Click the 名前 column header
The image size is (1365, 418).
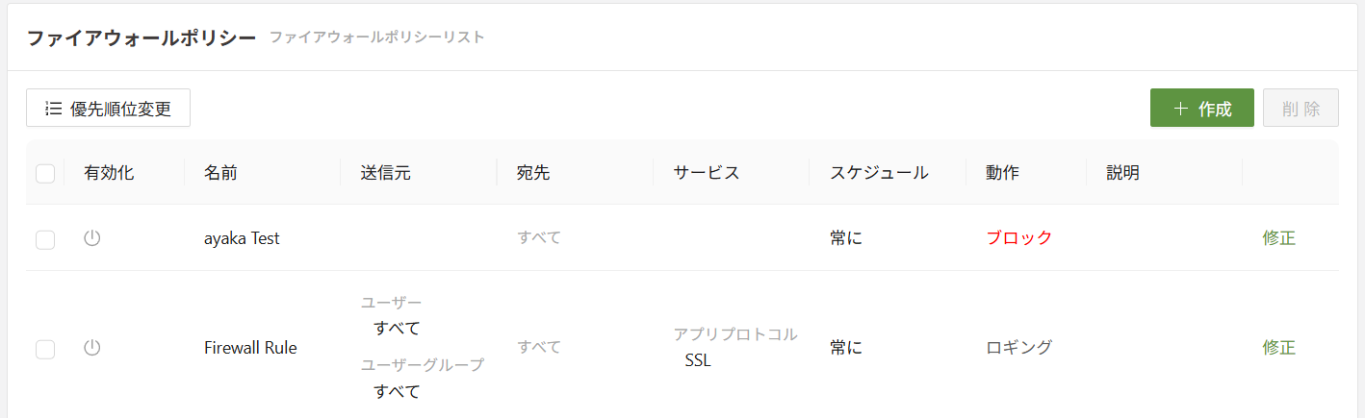pyautogui.click(x=220, y=173)
